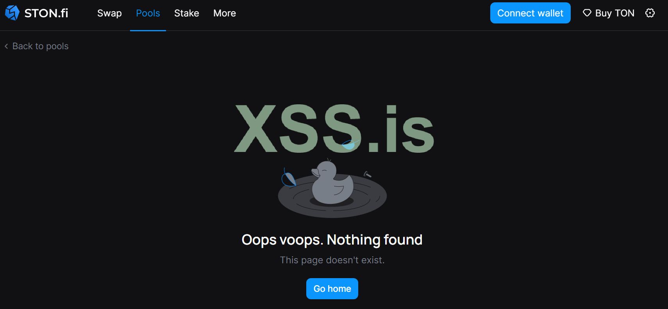Click the large XSS.is text
668x309 pixels.
[x=334, y=129]
